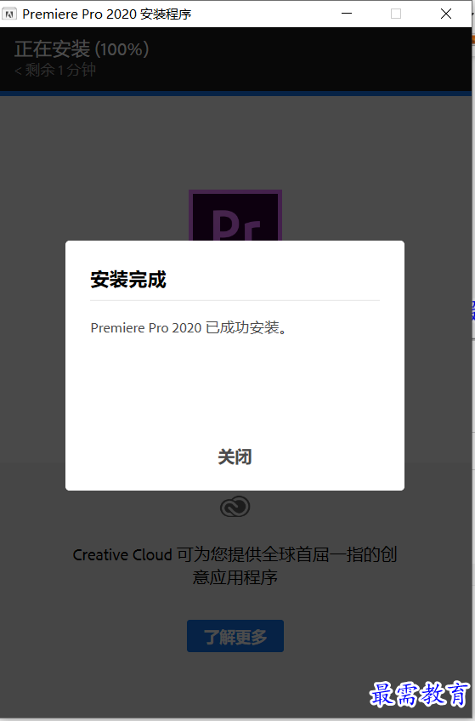Viewport: 475px width, 721px height.
Task: Click the 正在安装 (100%) status text
Action: coord(82,49)
